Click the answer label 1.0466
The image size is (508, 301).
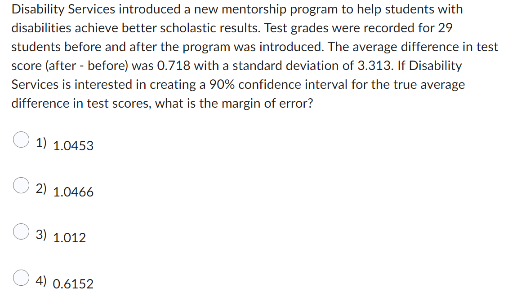coord(73,192)
